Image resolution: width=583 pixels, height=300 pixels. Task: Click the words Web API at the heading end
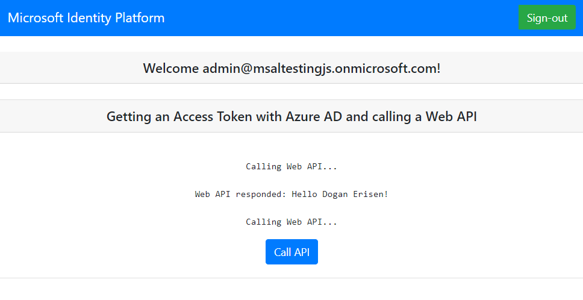[x=451, y=117]
